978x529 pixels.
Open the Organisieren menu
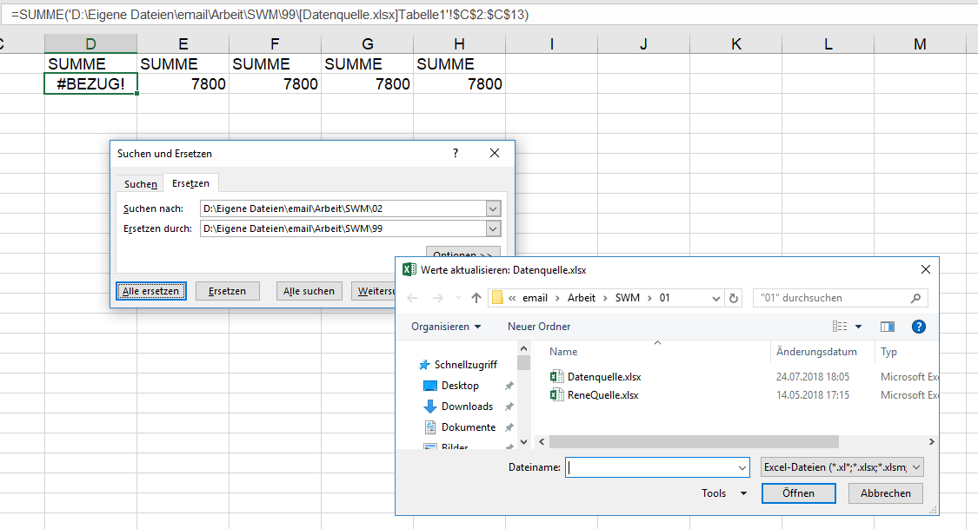pos(446,327)
